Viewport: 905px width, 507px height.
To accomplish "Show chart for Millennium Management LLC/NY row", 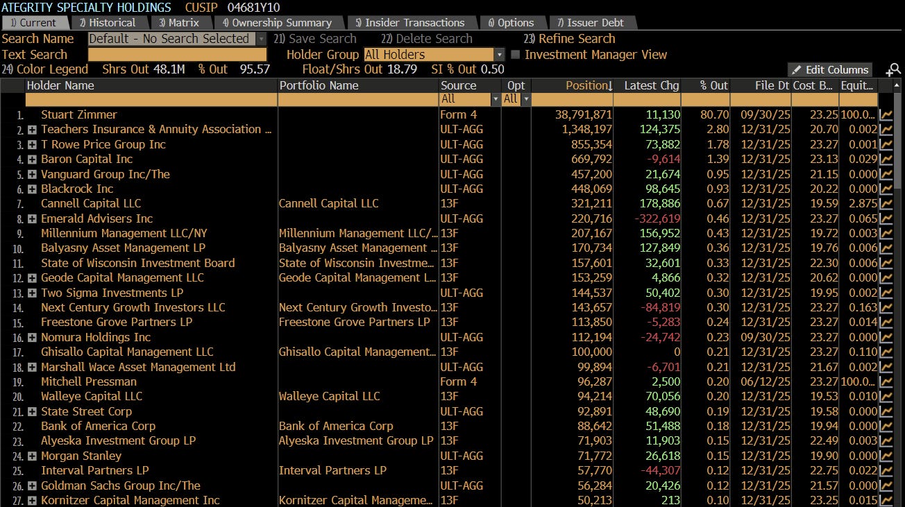I will pos(886,234).
